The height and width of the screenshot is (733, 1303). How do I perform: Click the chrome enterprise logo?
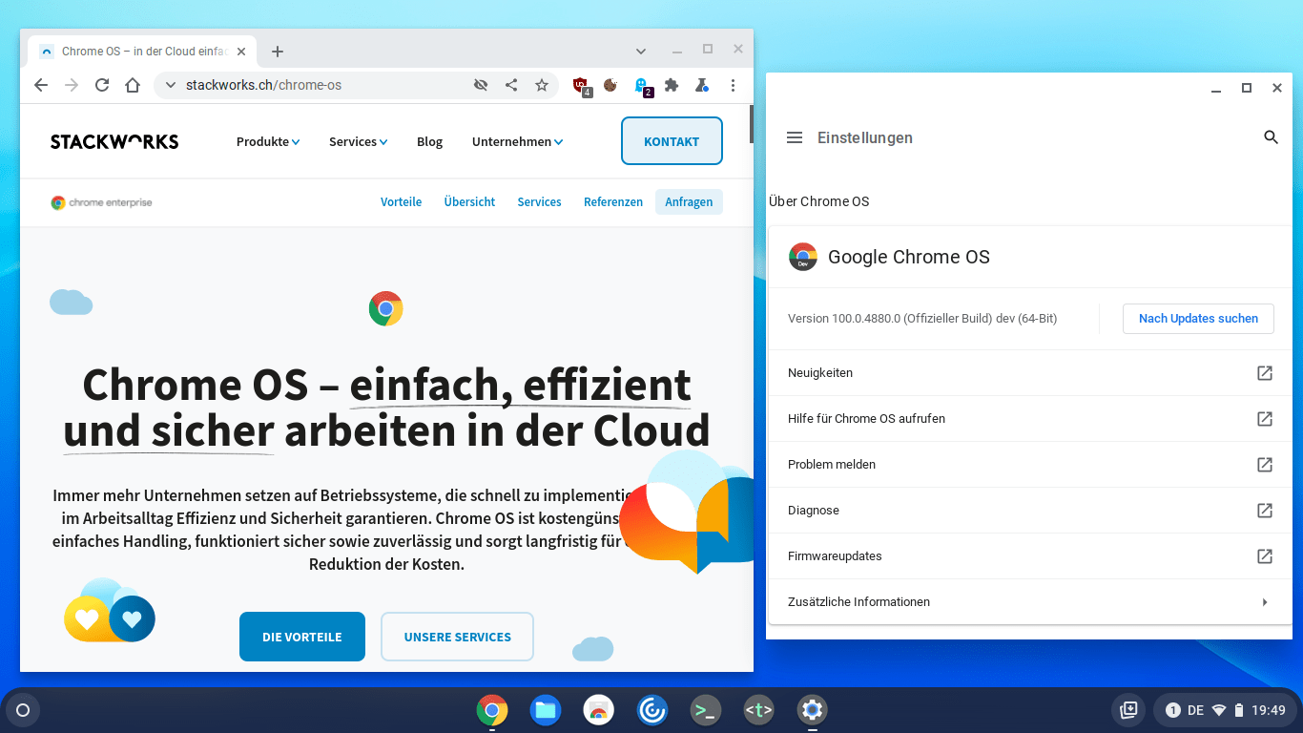point(101,202)
